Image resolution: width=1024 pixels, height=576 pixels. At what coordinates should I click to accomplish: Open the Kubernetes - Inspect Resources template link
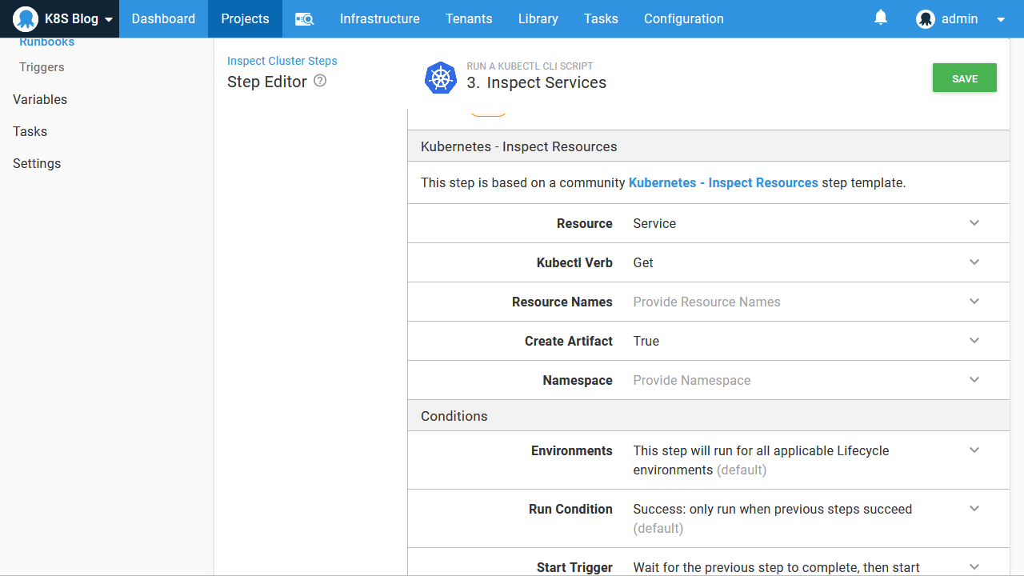(x=723, y=182)
